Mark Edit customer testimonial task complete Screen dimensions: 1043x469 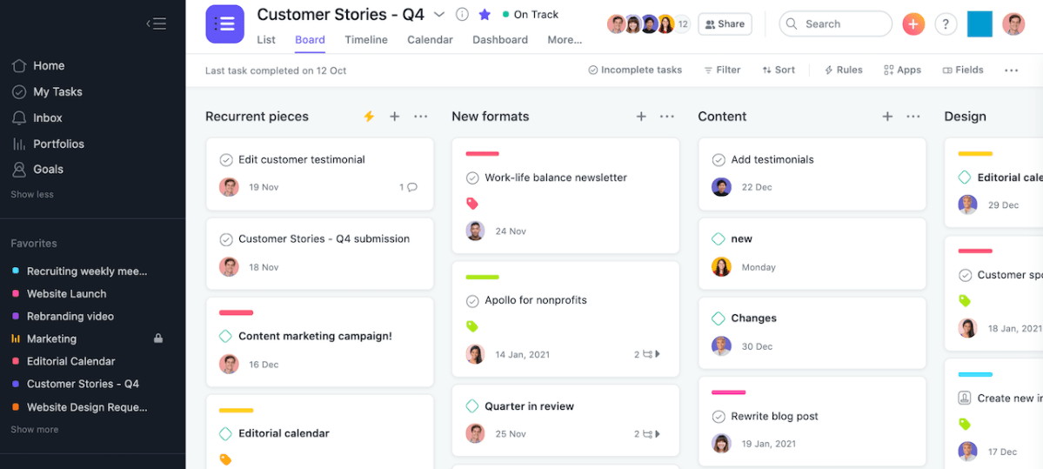pyautogui.click(x=226, y=159)
